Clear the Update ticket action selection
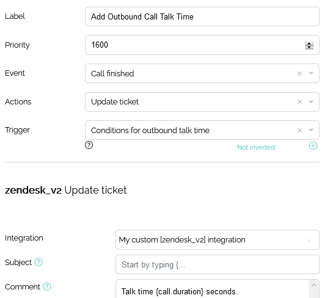This screenshot has width=322, height=298. 299,102
